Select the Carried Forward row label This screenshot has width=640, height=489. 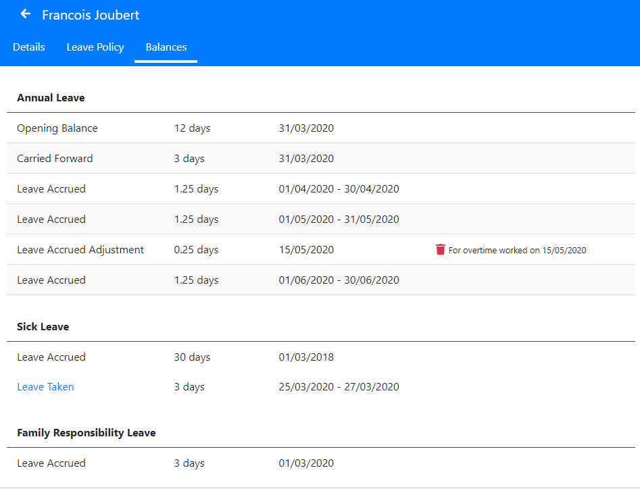click(55, 159)
